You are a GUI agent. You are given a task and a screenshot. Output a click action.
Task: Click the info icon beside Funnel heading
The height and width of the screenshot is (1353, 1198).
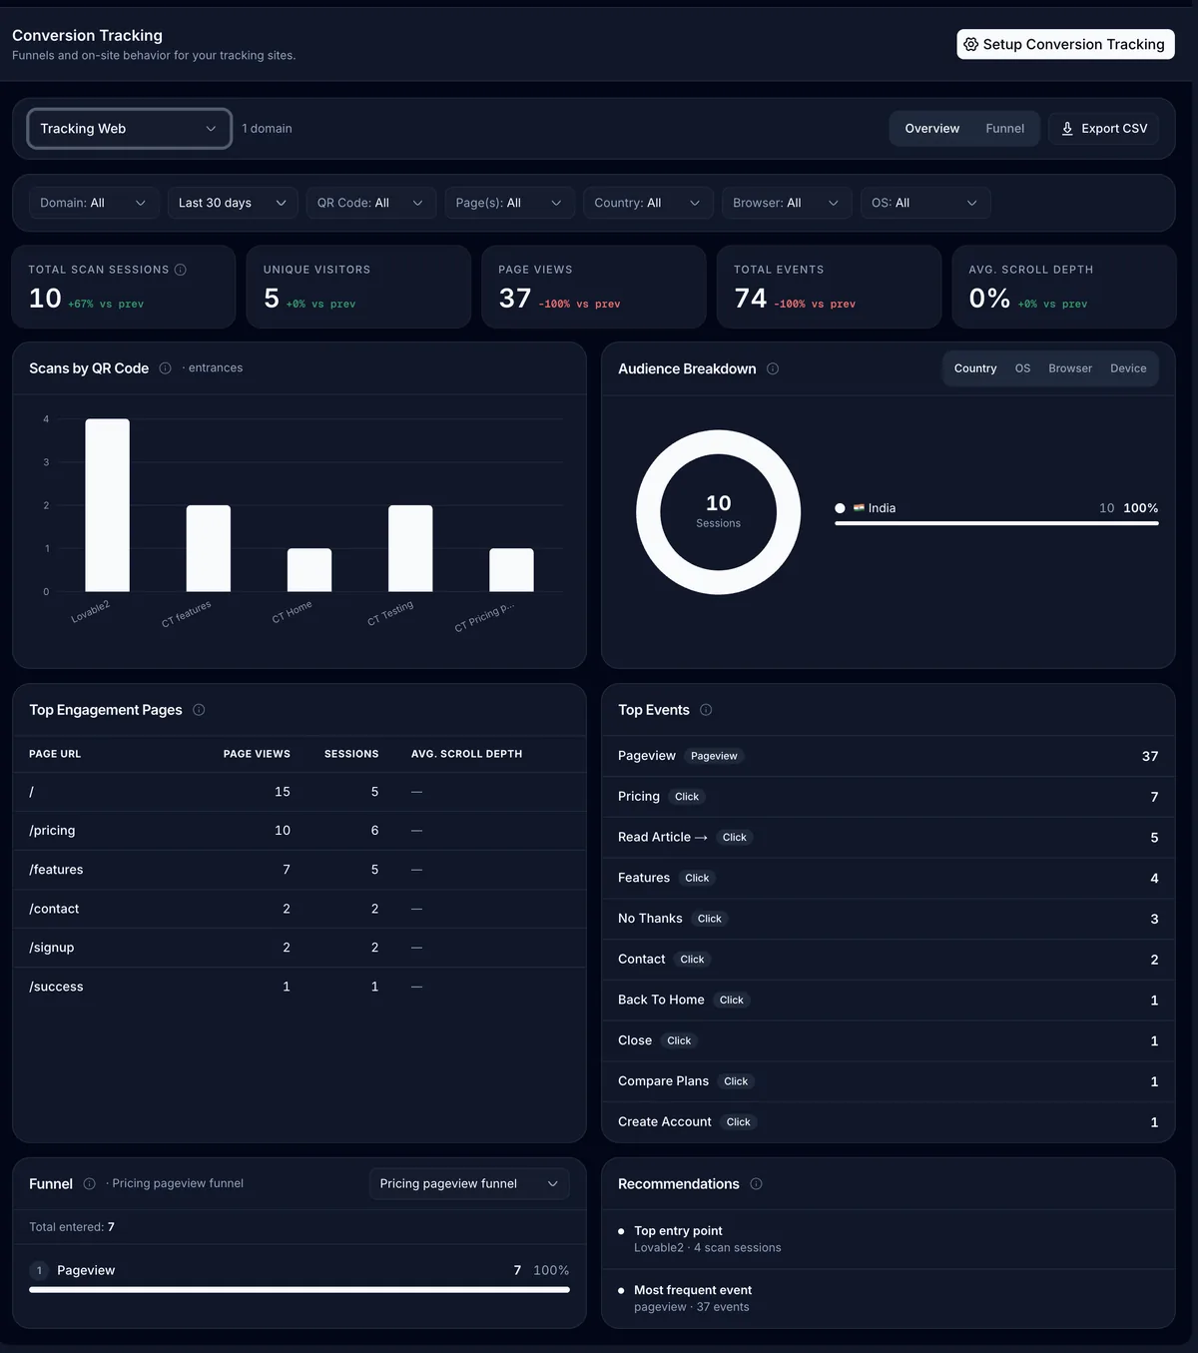pyautogui.click(x=90, y=1183)
